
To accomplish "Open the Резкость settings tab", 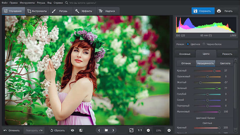I will [x=227, y=54].
